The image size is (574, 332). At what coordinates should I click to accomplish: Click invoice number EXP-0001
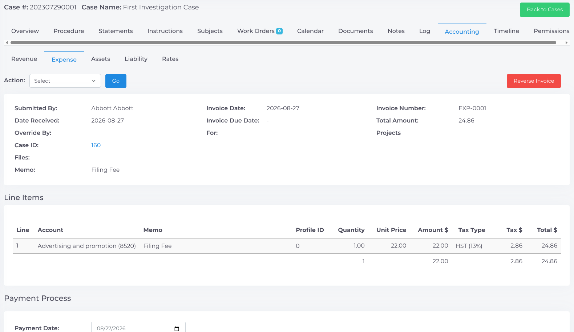tap(472, 108)
